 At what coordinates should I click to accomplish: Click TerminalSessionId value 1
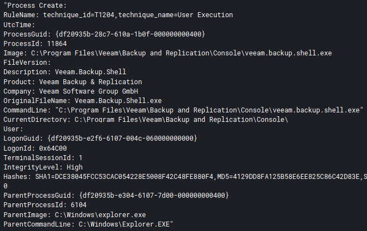click(x=81, y=158)
